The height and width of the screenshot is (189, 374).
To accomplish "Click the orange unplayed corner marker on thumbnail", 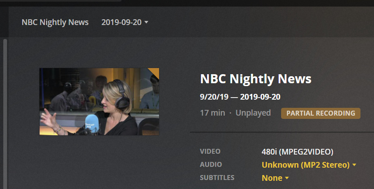I will click(155, 72).
